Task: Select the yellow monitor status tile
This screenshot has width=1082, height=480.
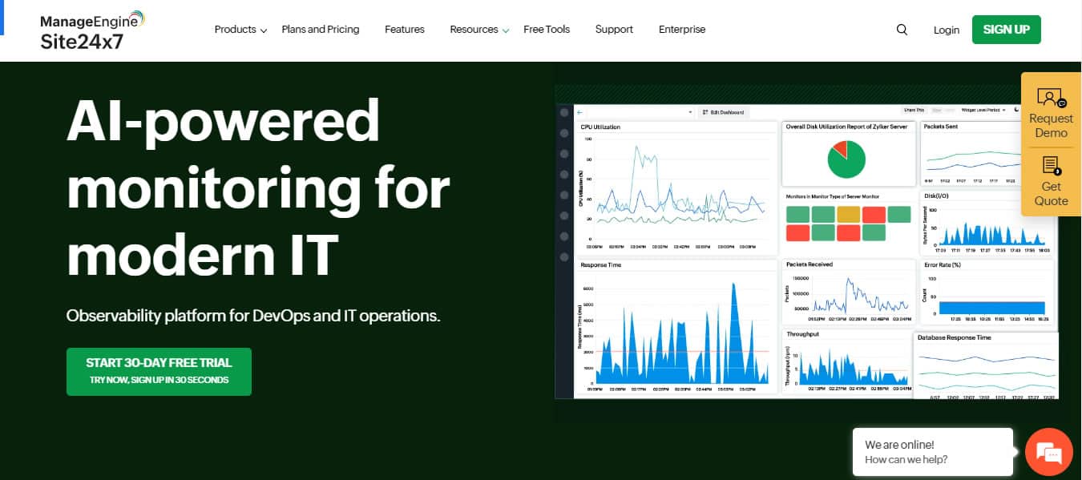Action: [x=848, y=214]
